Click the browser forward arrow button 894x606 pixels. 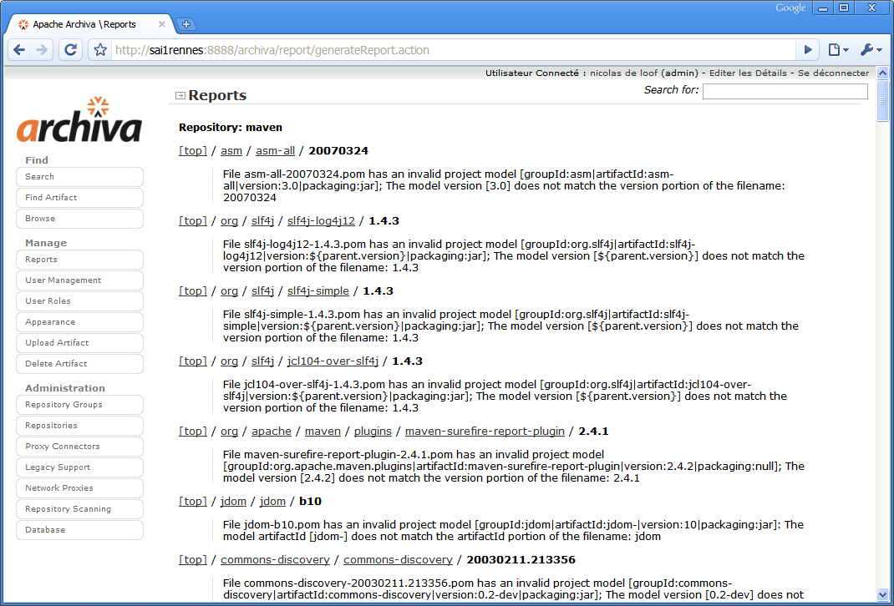click(x=42, y=50)
